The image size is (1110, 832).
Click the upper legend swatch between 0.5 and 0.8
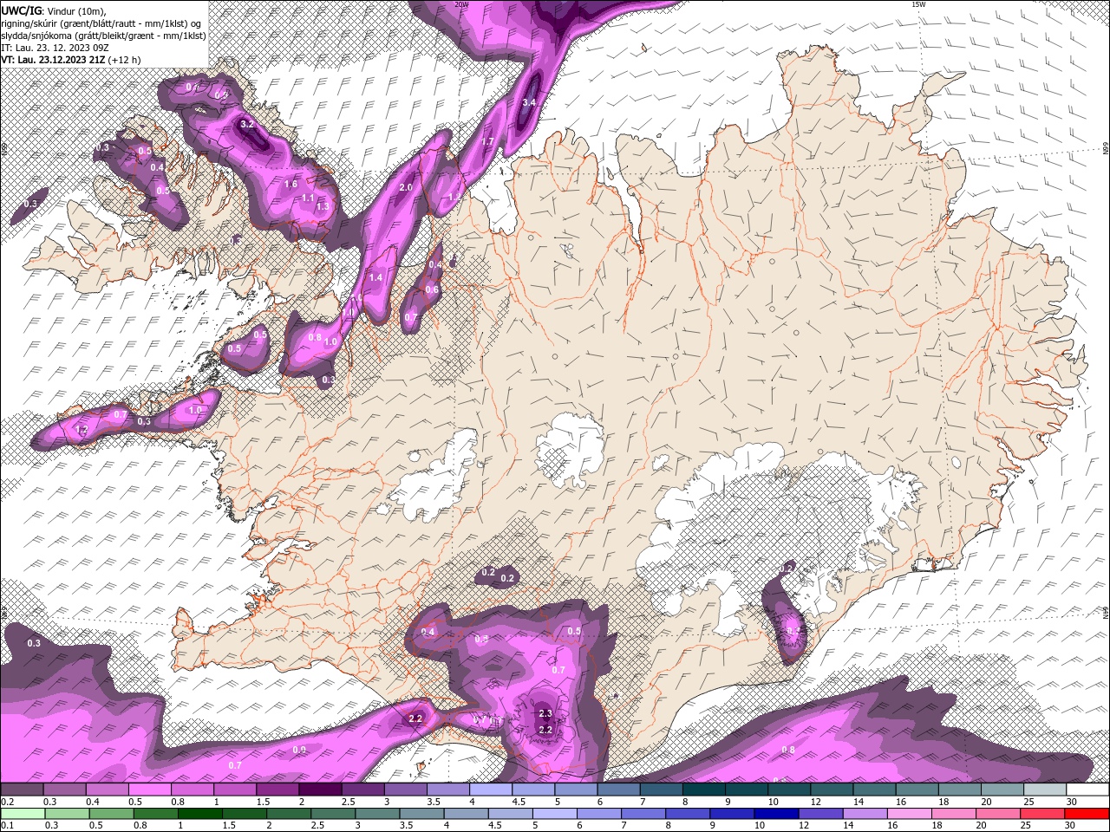[x=150, y=790]
